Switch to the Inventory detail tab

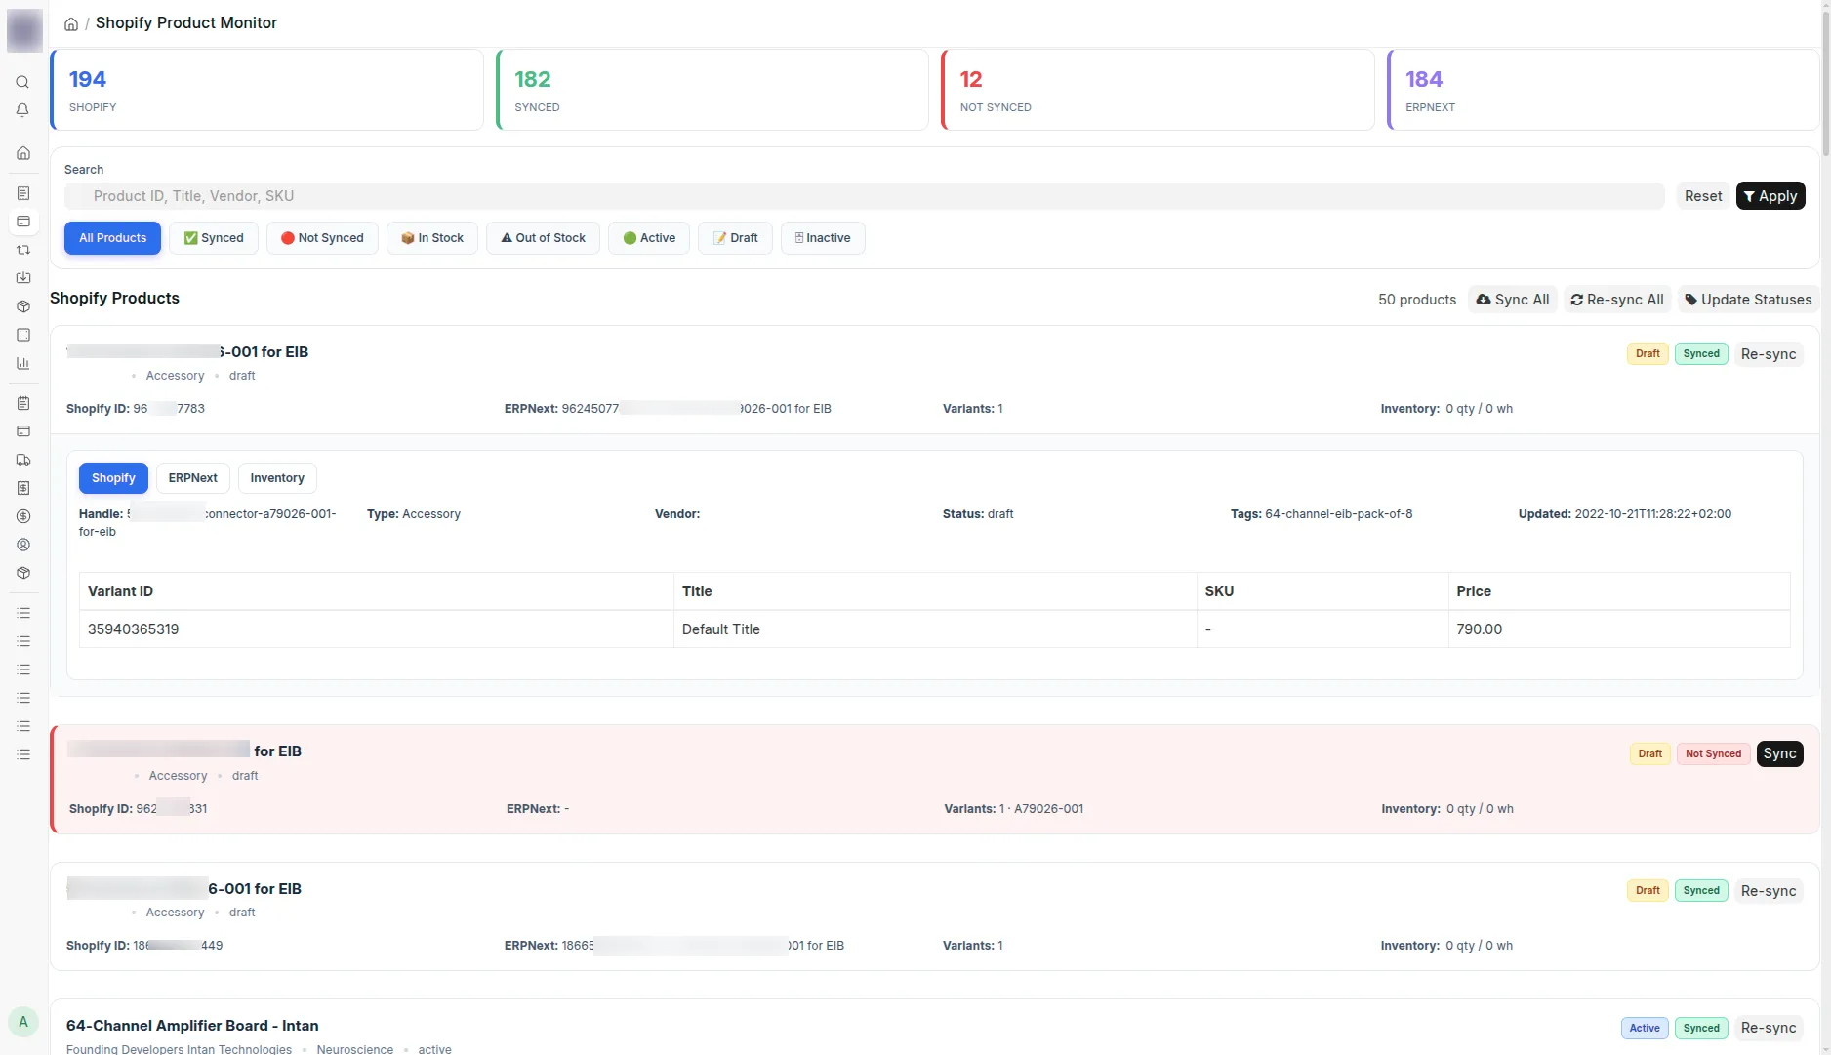[x=277, y=478]
